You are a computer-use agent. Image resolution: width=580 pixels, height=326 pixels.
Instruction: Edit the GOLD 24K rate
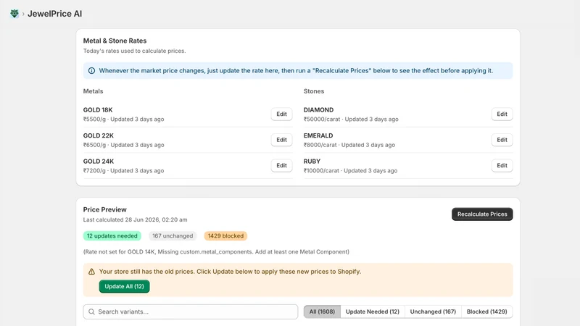pyautogui.click(x=281, y=166)
